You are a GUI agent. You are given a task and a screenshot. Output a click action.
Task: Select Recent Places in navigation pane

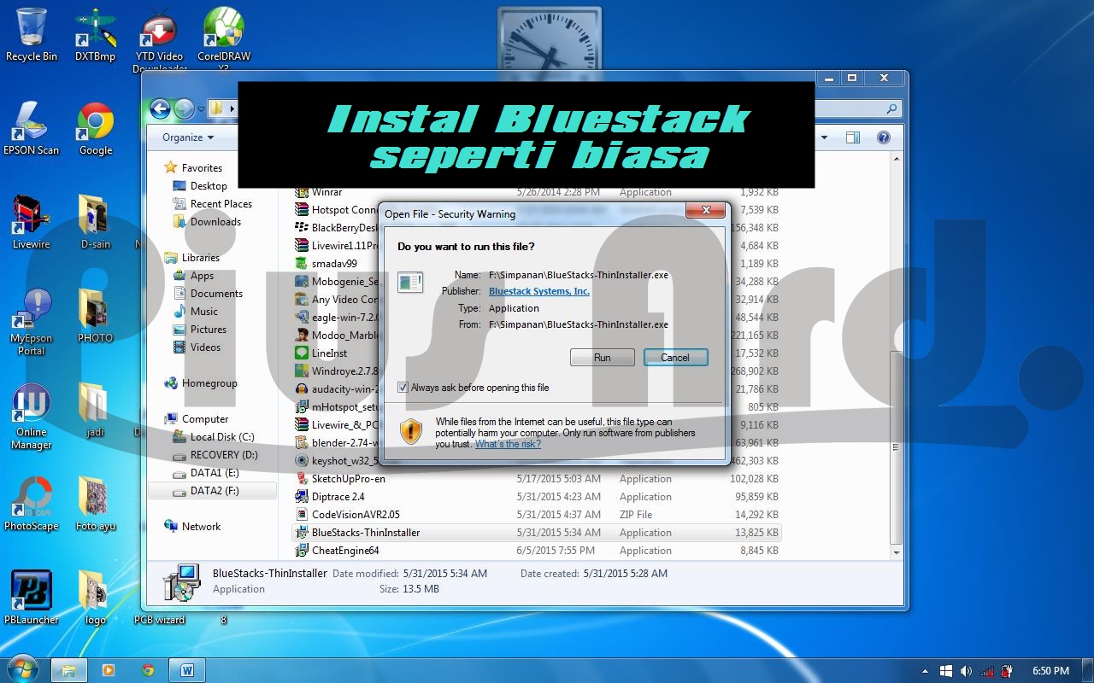(x=221, y=204)
